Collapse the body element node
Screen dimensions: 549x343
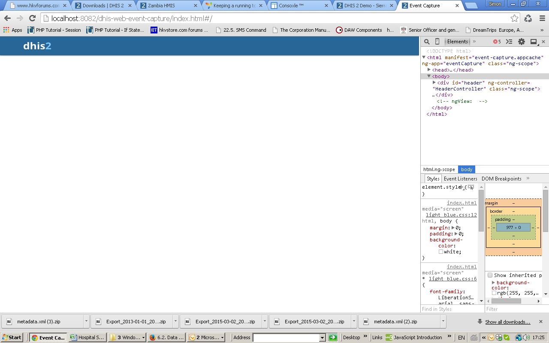pos(429,76)
